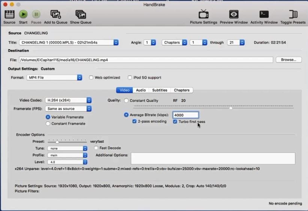The image size is (308, 211).
Task: Select the Constant Framerate option
Action: tap(48, 124)
